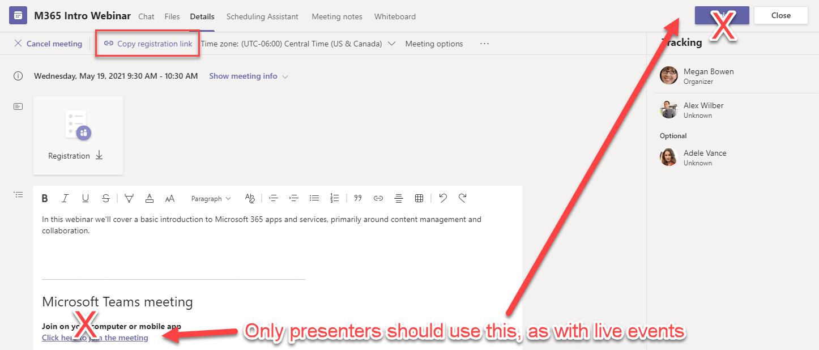Apply strikethrough formatting to text
This screenshot has width=819, height=350.
(x=106, y=198)
